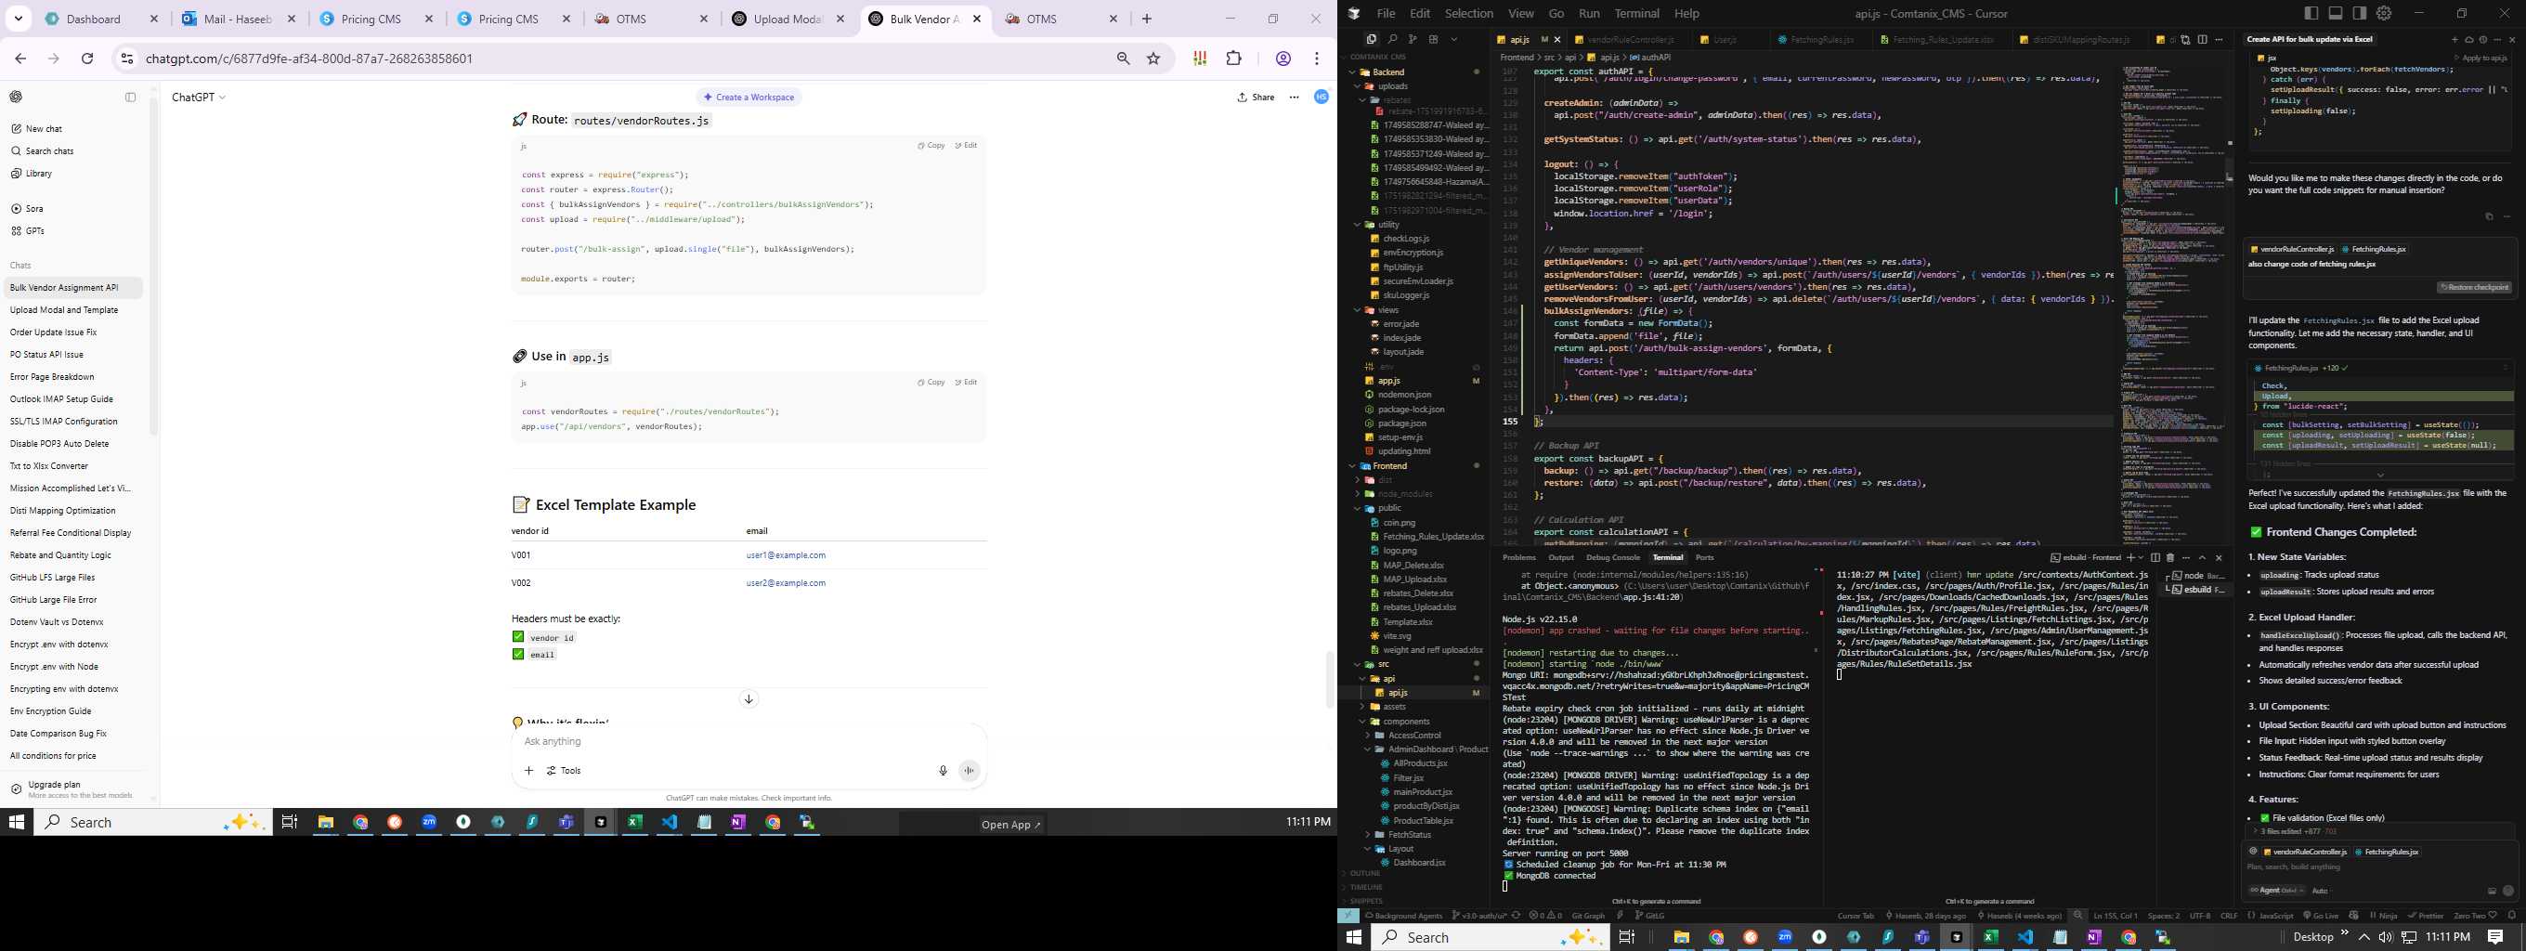
Task: Switch to FetchingRules.jsx editor tab
Action: 1821,39
